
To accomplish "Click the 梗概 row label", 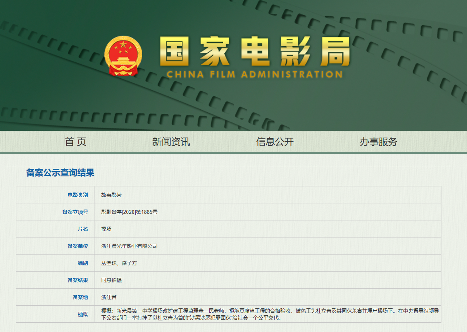I will pyautogui.click(x=83, y=315).
